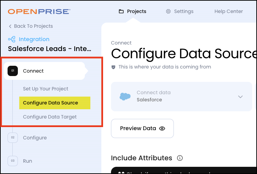Select Configure Data Source step
Viewport: 257px width, 174px height.
click(x=51, y=103)
